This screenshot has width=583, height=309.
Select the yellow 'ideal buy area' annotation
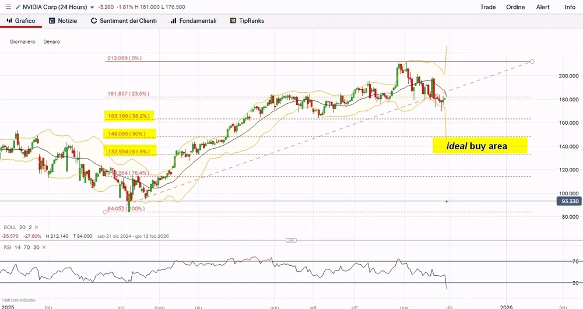472,146
